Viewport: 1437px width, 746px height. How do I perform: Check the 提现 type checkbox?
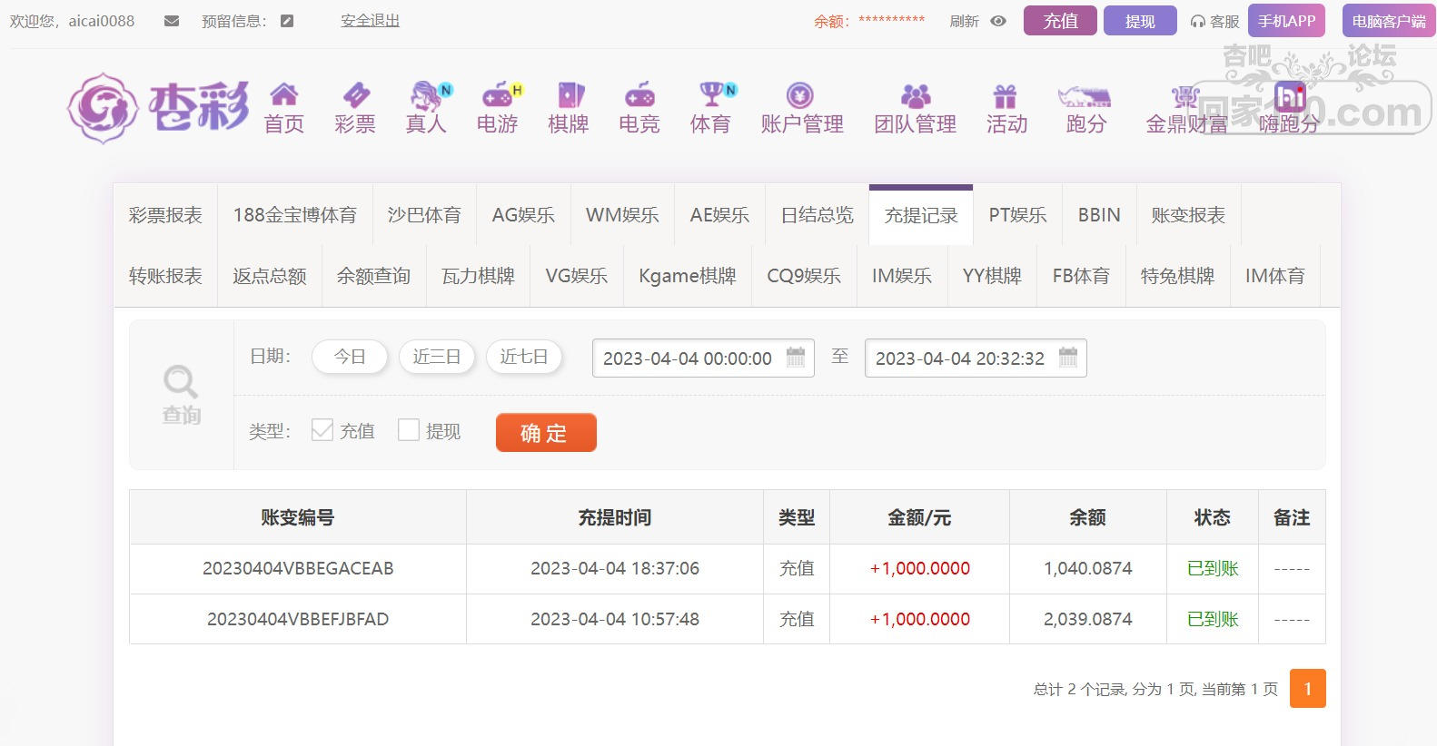tap(409, 430)
